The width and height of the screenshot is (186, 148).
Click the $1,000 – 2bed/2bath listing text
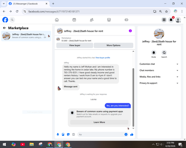76,41
